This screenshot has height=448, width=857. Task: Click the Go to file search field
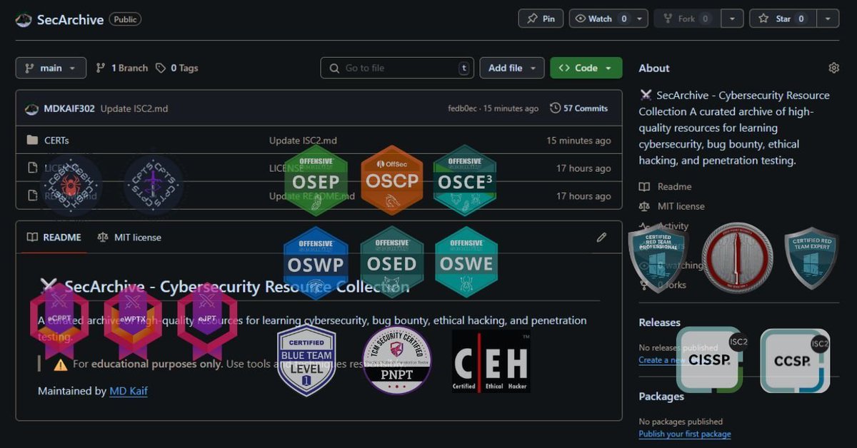pyautogui.click(x=397, y=68)
